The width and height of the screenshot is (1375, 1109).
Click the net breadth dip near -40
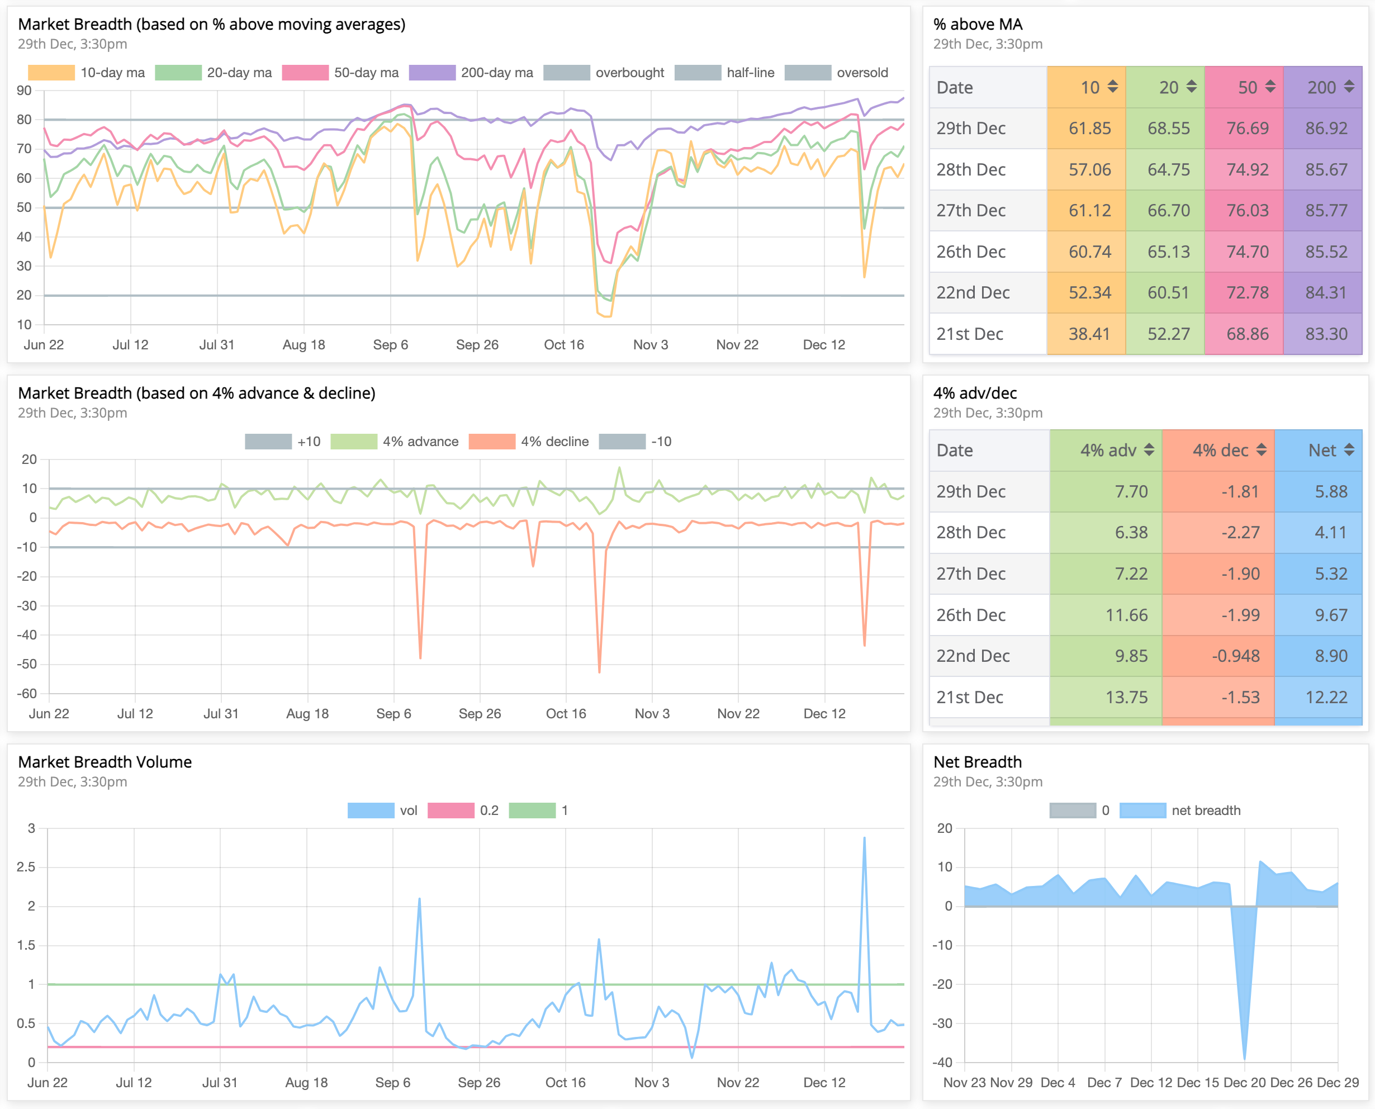coord(1244,1059)
